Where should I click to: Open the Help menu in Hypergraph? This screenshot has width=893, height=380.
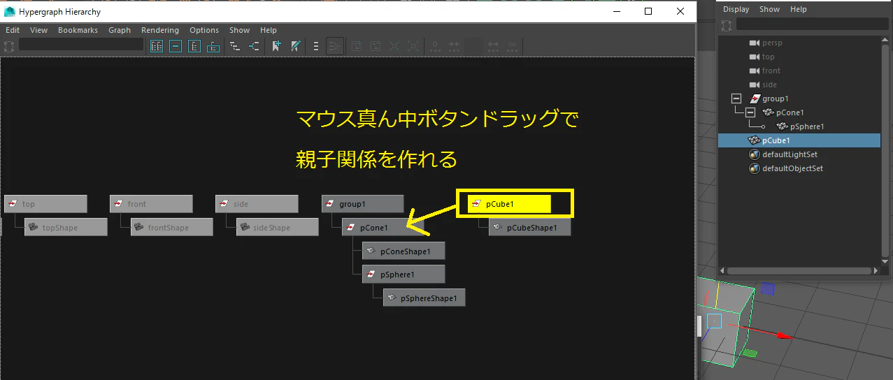[x=269, y=30]
